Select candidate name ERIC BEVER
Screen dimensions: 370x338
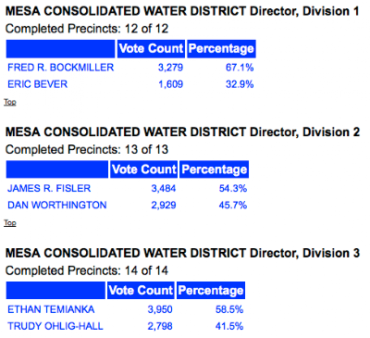[x=37, y=84]
